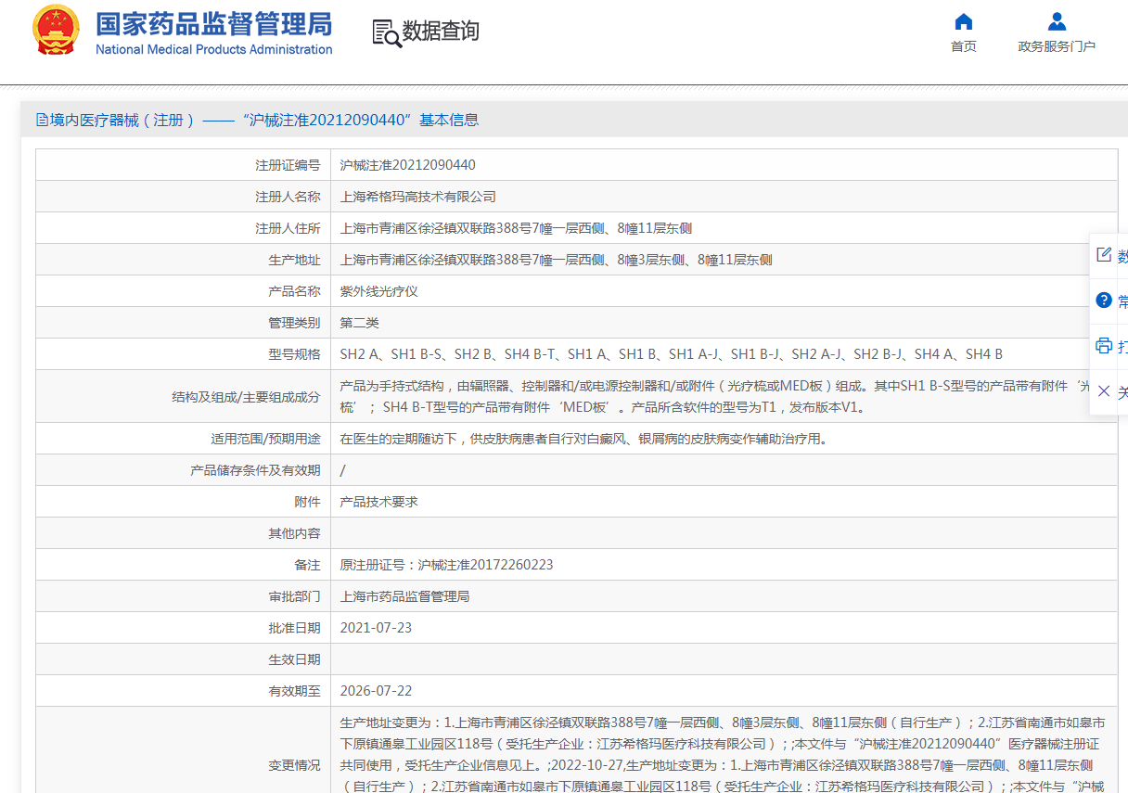Select 上海市药品监督管理局 value
Screen dimensions: 1128x793
tap(405, 596)
